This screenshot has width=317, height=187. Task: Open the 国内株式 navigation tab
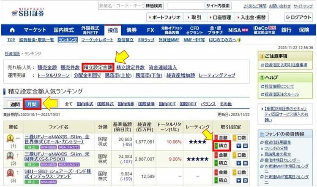pyautogui.click(x=63, y=30)
